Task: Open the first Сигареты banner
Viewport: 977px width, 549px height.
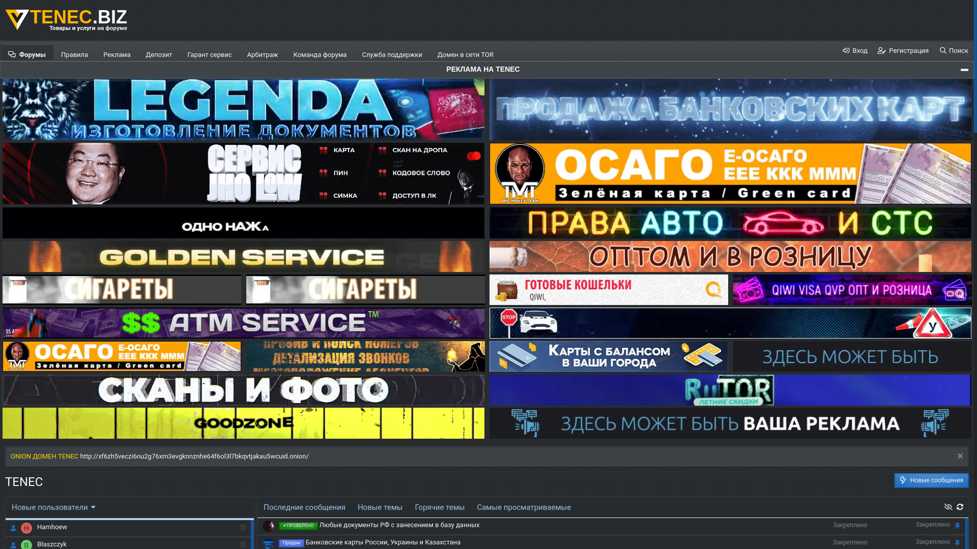Action: click(x=122, y=289)
